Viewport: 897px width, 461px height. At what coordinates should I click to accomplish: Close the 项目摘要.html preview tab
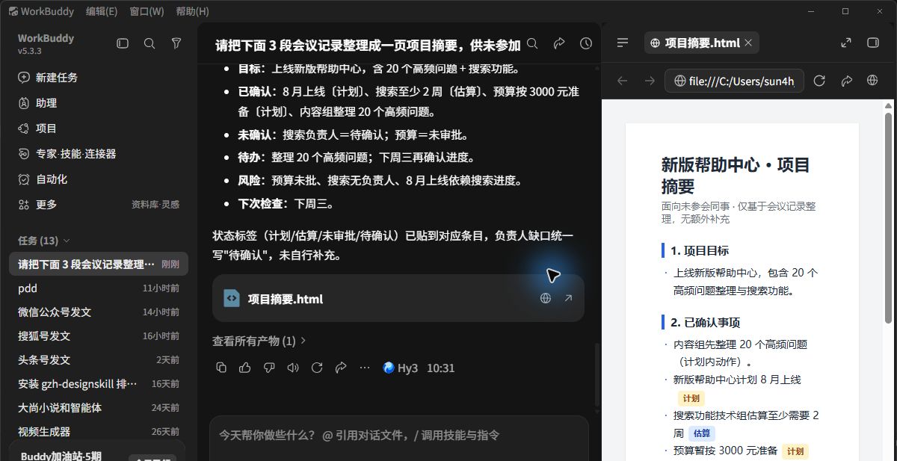click(748, 43)
